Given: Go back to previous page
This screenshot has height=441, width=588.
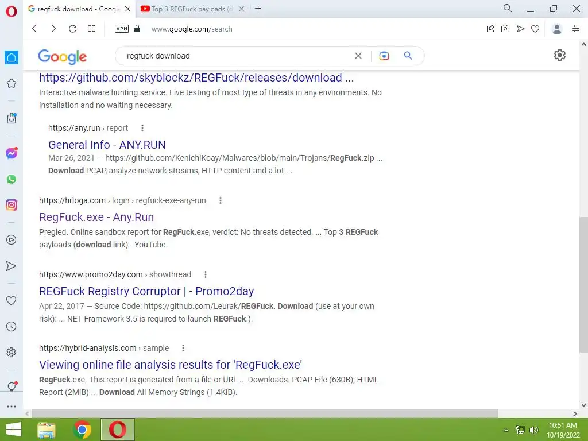Looking at the screenshot, I should point(34,29).
